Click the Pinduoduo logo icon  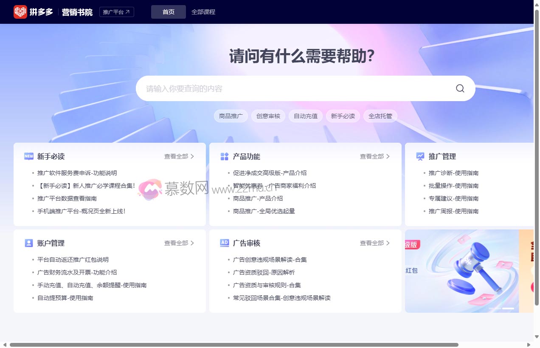click(x=21, y=12)
